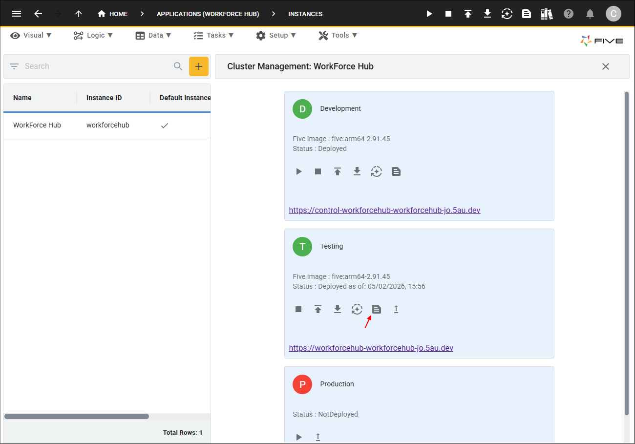The height and width of the screenshot is (444, 635).
Task: Expand the Data menu
Action: (x=153, y=35)
